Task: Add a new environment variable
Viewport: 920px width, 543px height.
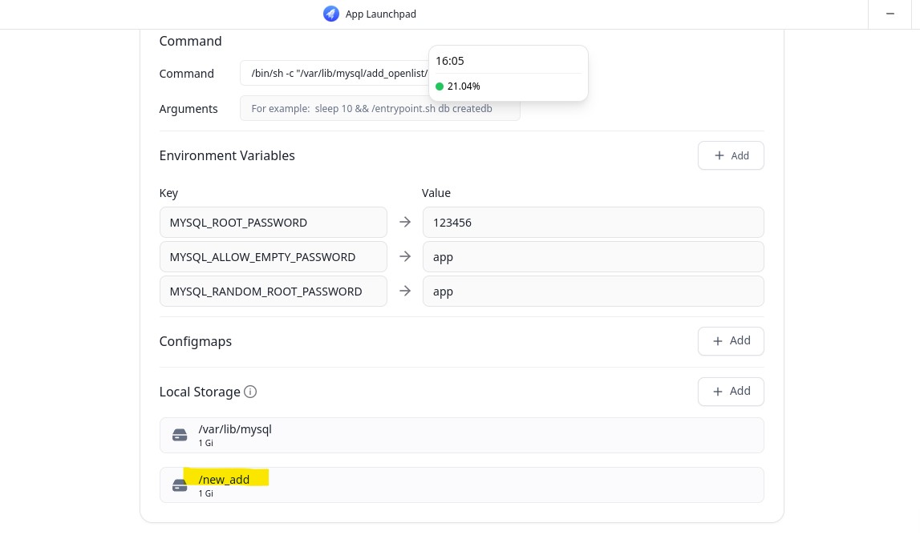Action: coord(730,155)
